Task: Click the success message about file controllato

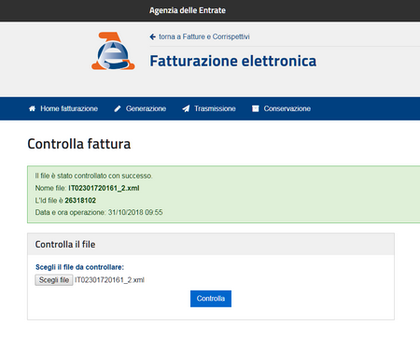Action: [93, 176]
